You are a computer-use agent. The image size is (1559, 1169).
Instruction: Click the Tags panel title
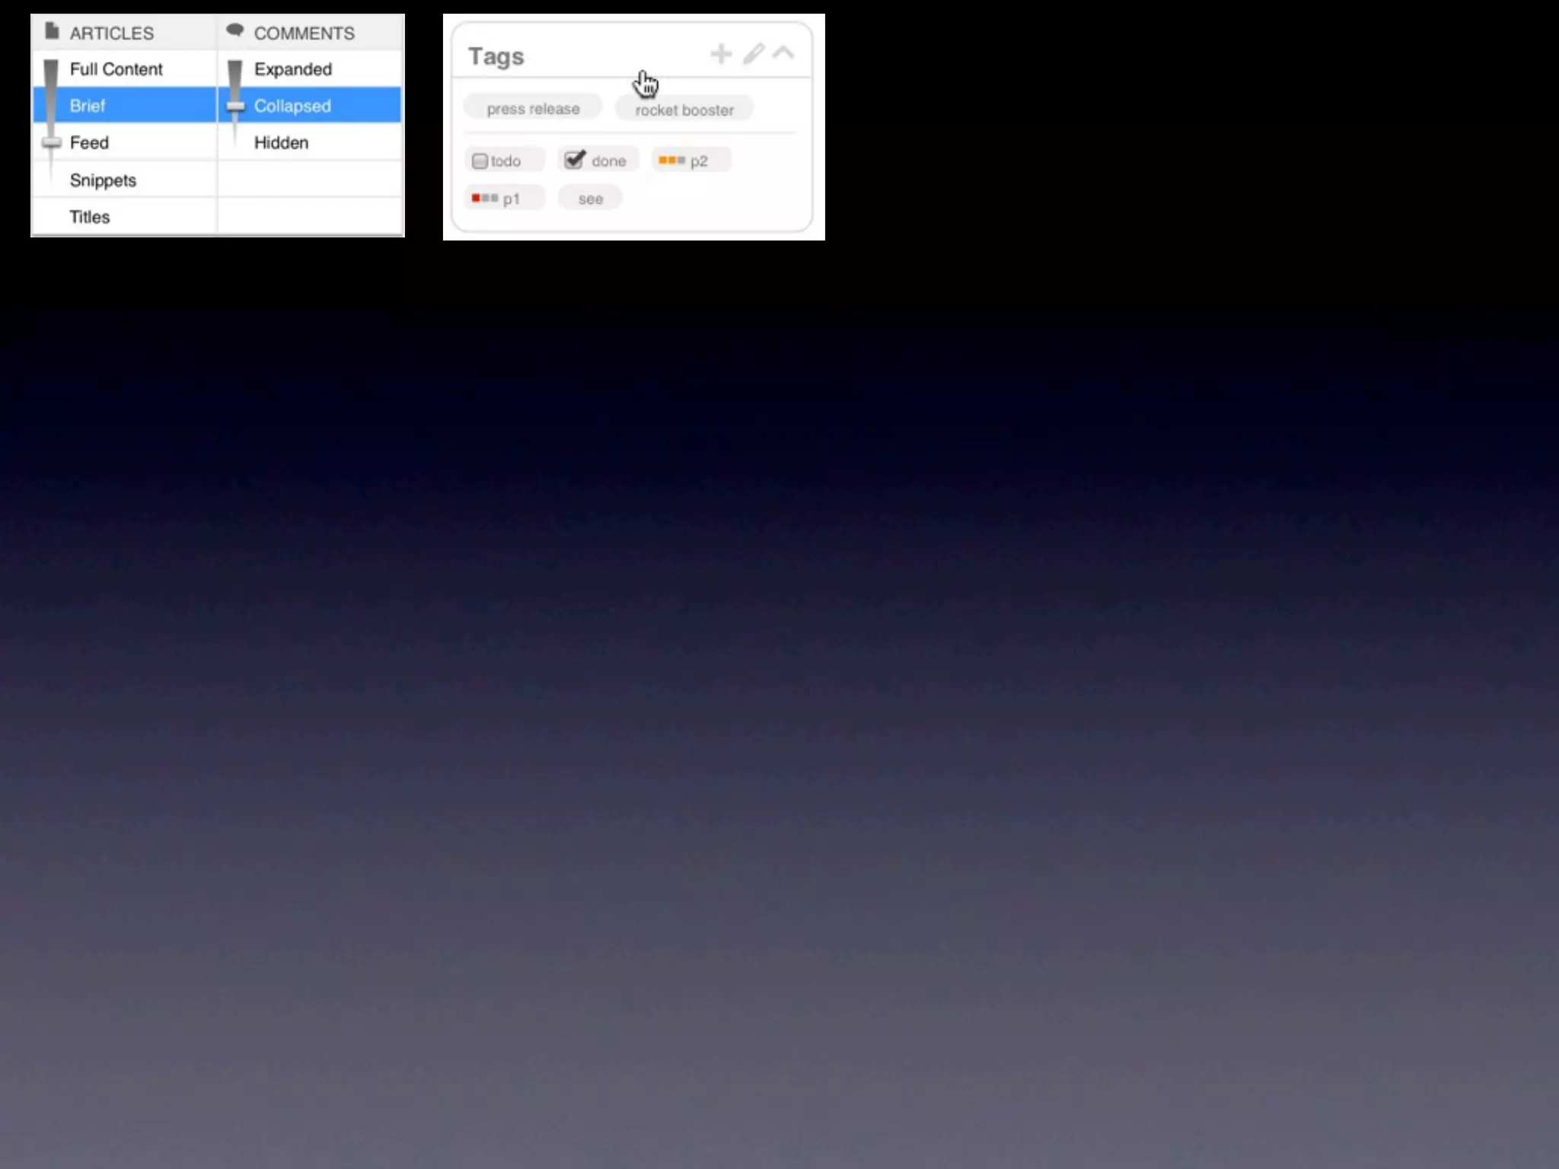(496, 56)
